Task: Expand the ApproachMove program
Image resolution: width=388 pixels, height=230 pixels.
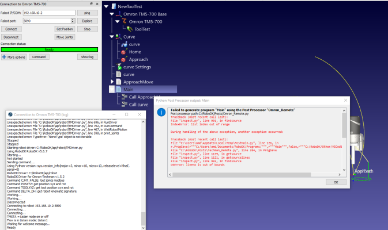Action: [x=112, y=82]
